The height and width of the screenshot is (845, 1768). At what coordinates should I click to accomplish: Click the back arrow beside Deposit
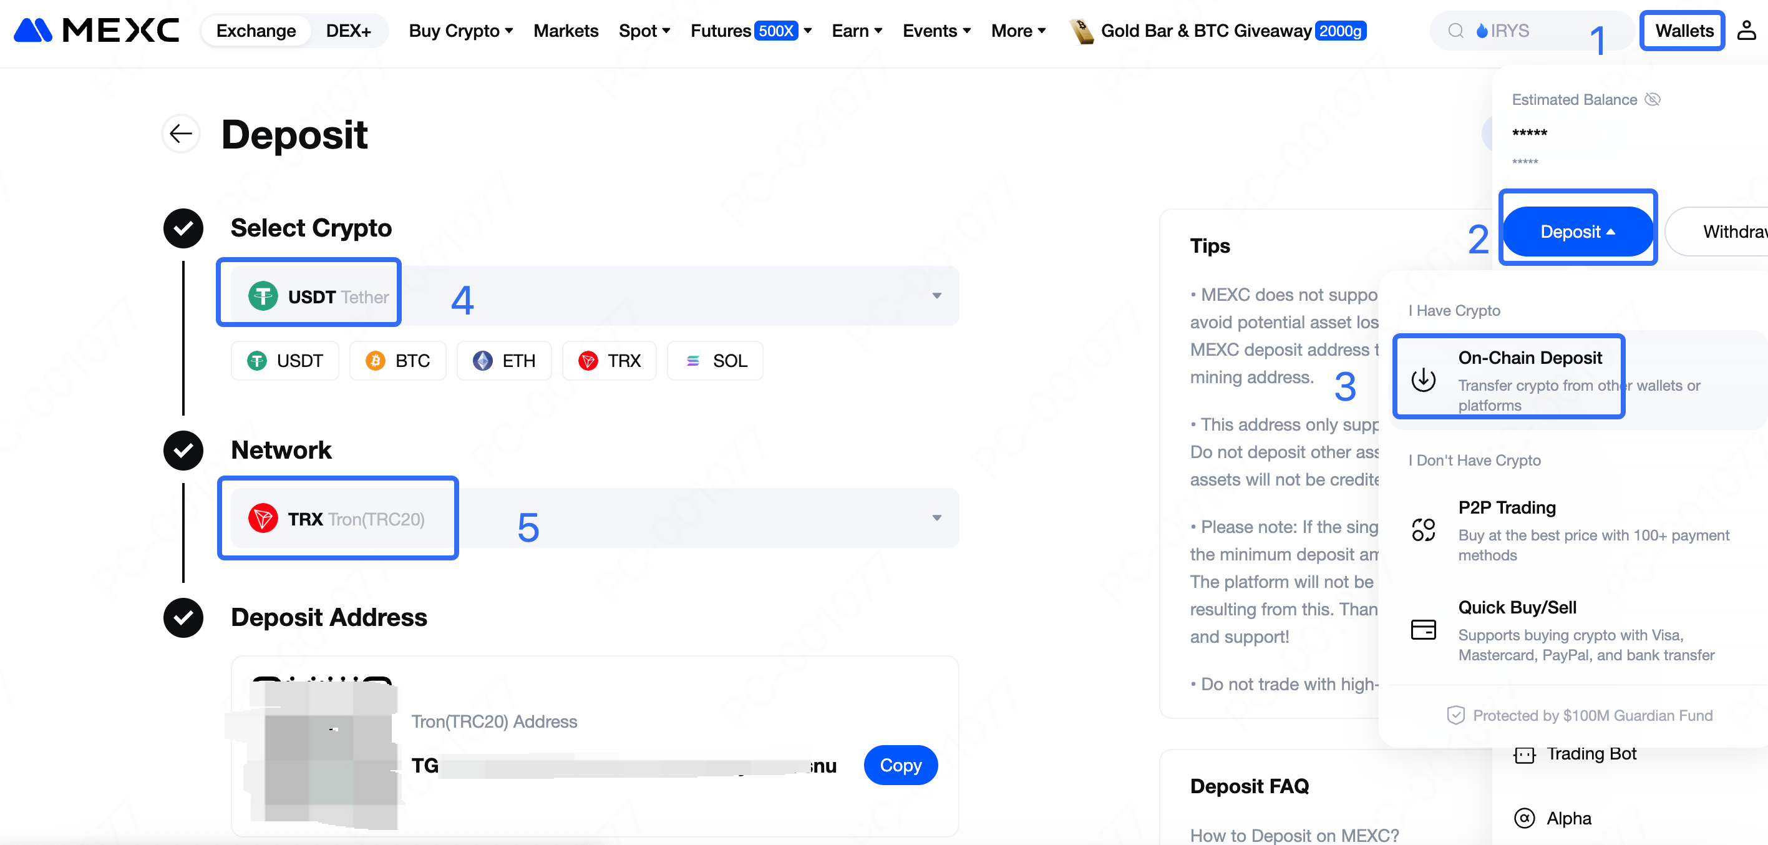point(181,133)
